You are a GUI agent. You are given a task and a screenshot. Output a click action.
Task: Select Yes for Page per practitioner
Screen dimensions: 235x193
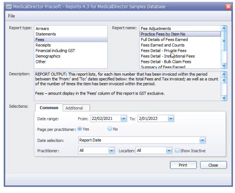(79, 129)
